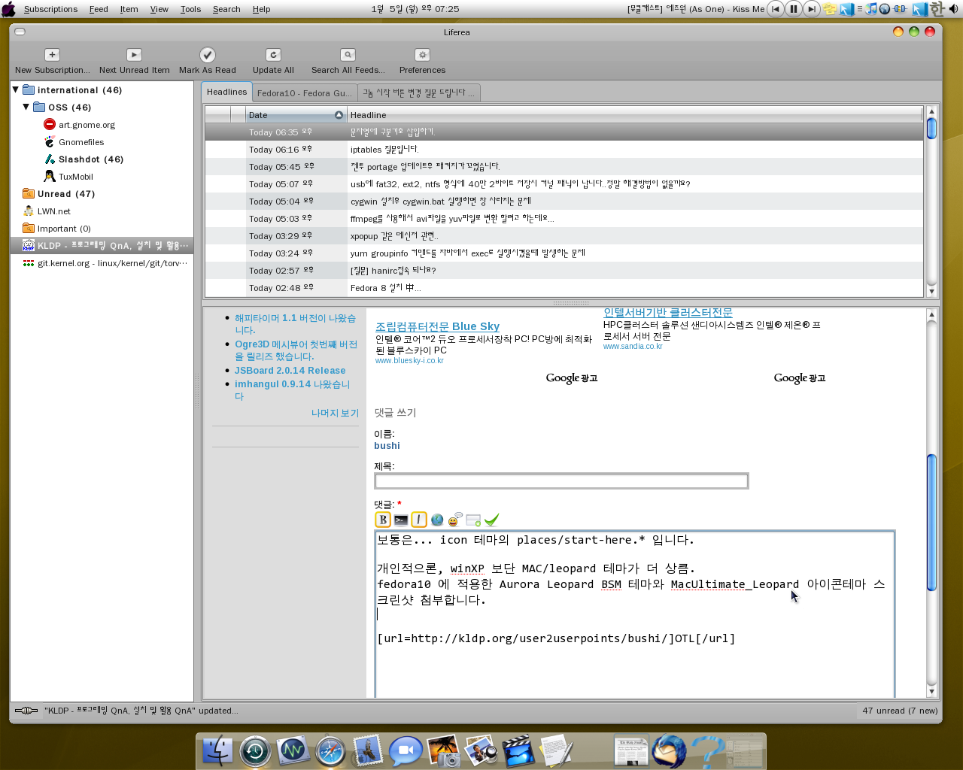Viewport: 963px width, 770px height.
Task: Select the git.kernel.org feed
Action: (x=105, y=263)
